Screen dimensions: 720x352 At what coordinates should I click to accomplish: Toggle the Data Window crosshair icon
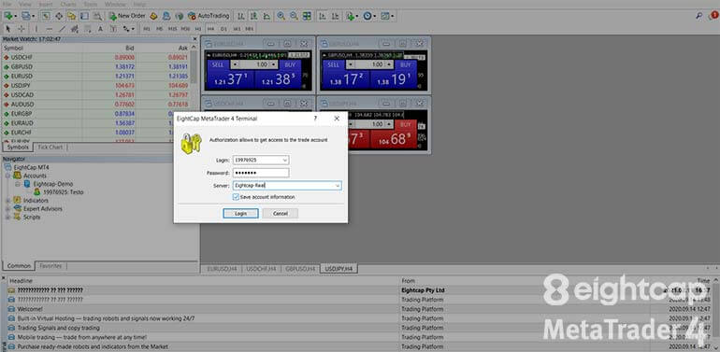pos(59,16)
